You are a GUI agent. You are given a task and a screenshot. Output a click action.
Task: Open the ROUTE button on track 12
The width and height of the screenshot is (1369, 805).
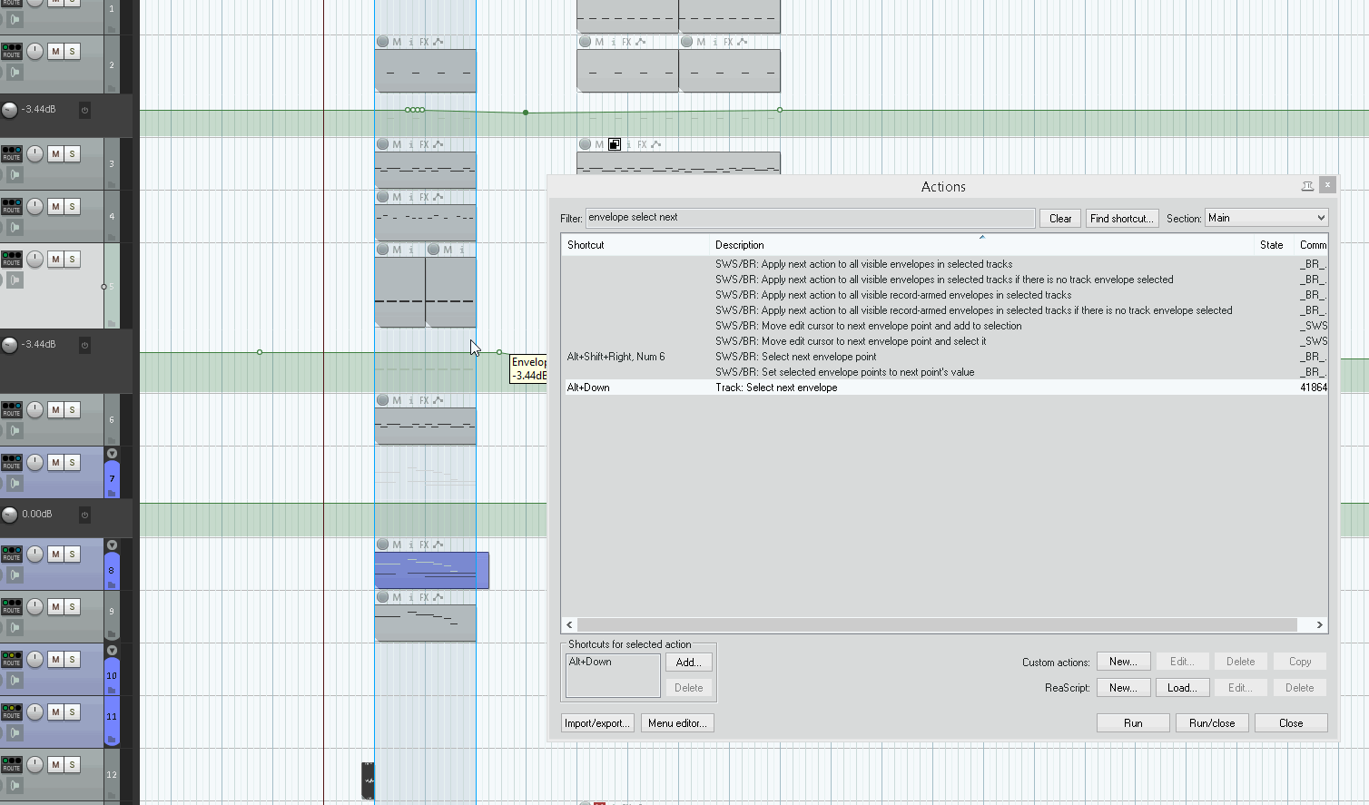pos(12,764)
